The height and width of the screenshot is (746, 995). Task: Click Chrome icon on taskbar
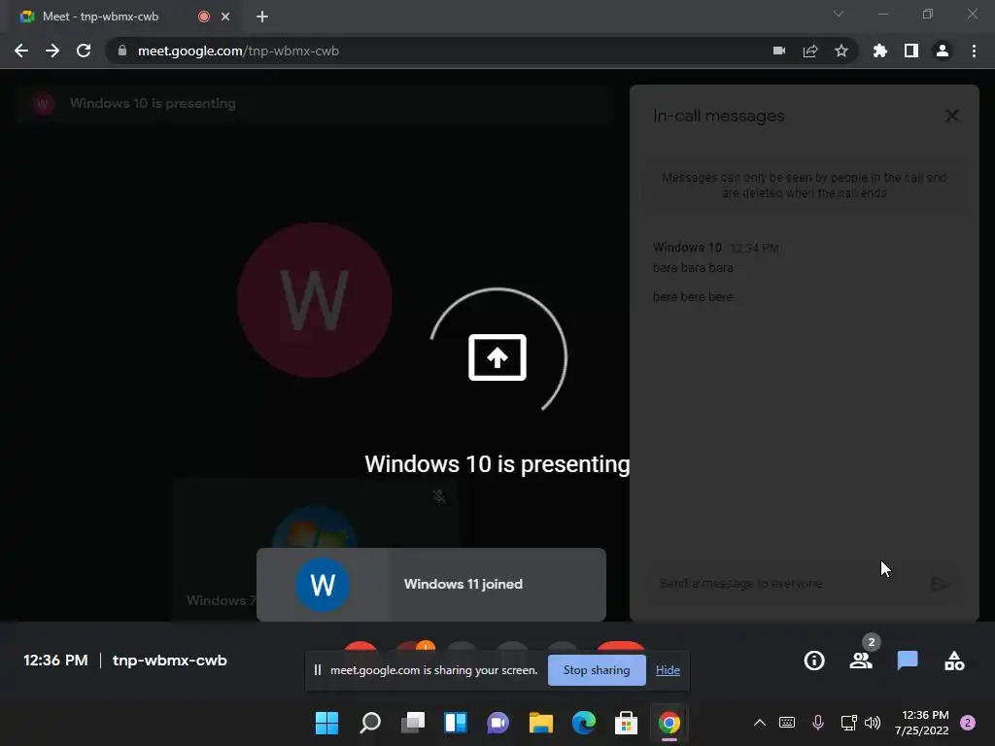pyautogui.click(x=669, y=723)
